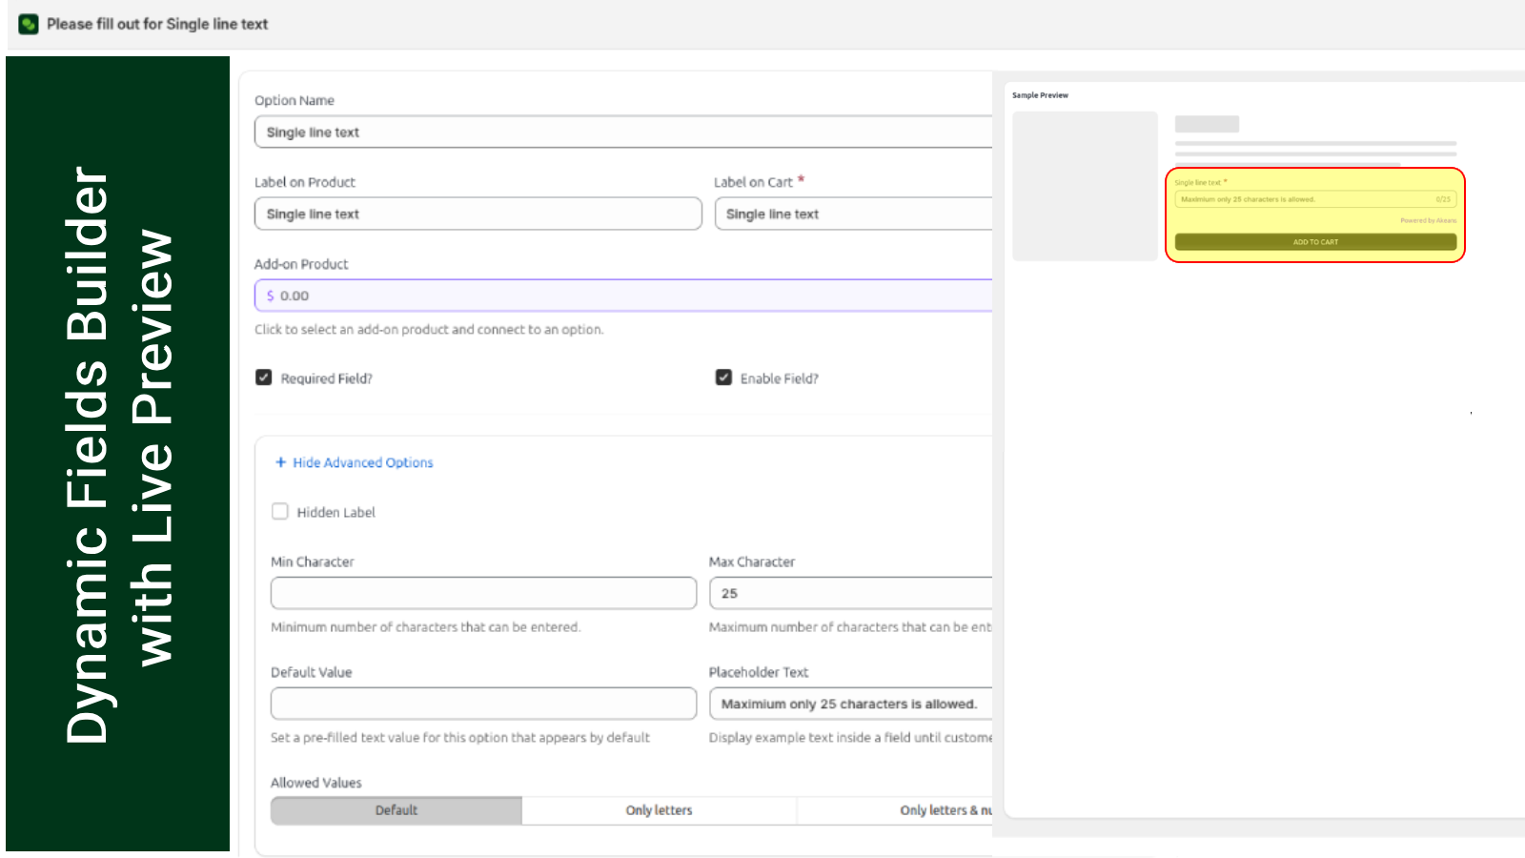Uncheck the Required Field checkbox
The height and width of the screenshot is (858, 1525).
tap(263, 377)
